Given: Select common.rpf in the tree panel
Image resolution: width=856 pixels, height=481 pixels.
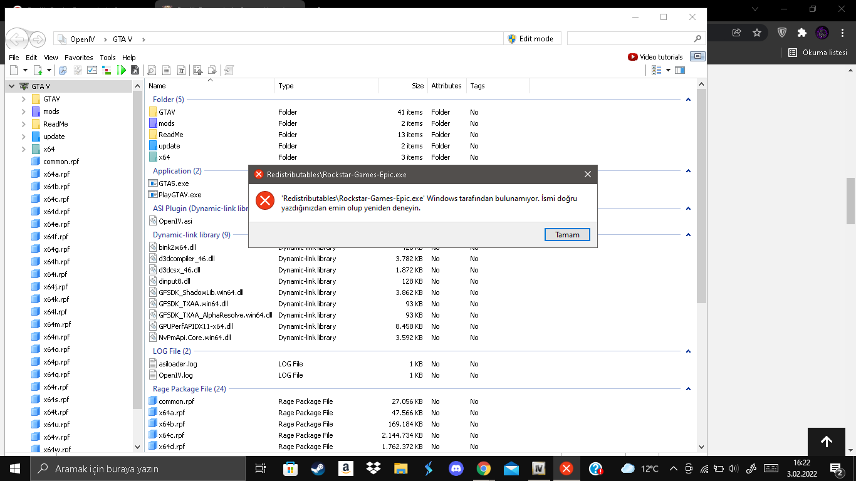Looking at the screenshot, I should point(61,162).
